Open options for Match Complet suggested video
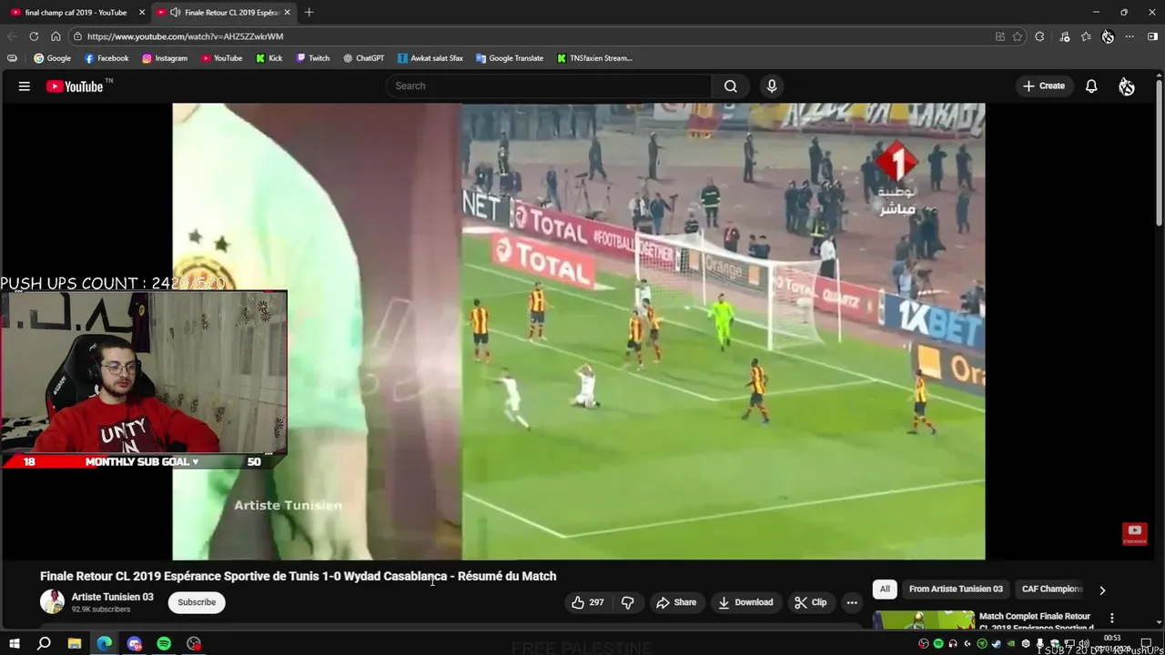 click(x=1111, y=618)
